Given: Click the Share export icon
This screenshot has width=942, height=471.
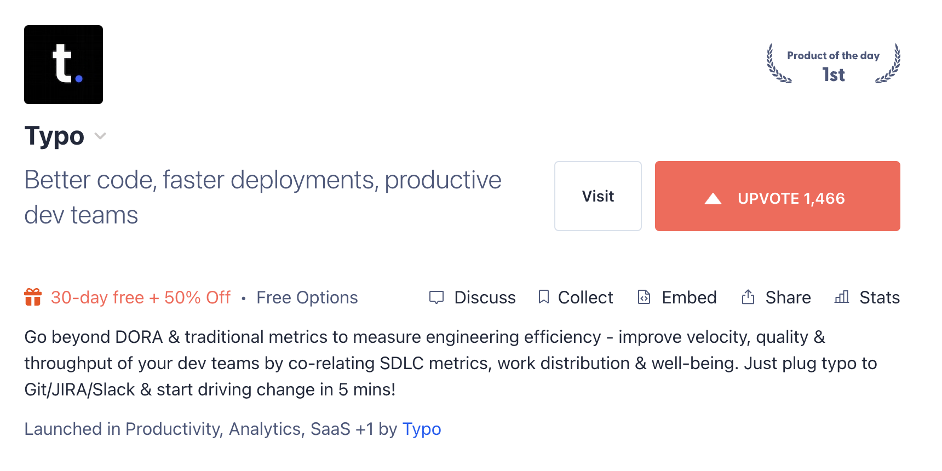Looking at the screenshot, I should click(x=748, y=297).
